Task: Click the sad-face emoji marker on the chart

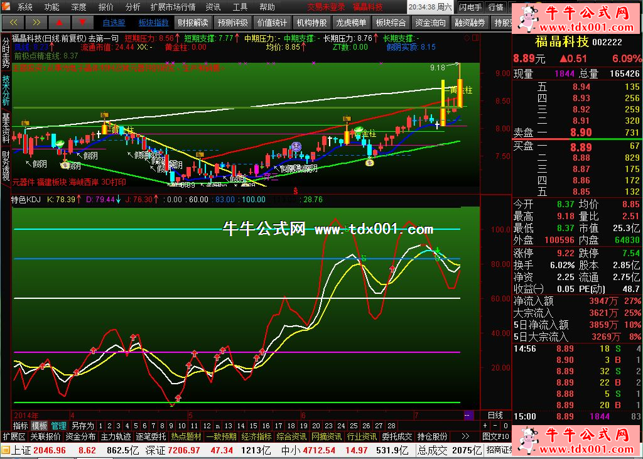Action: 296,146
